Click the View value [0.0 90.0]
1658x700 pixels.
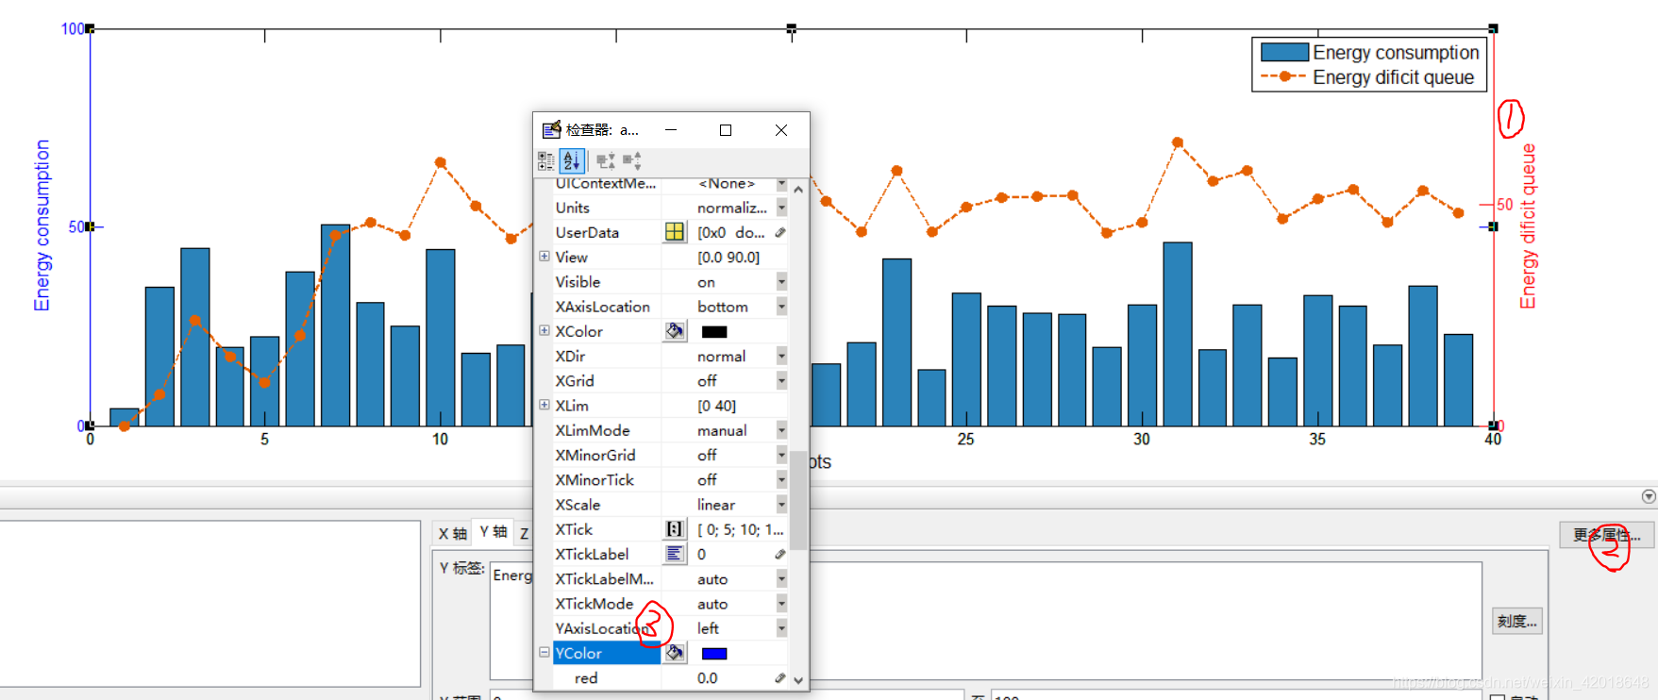(x=729, y=258)
